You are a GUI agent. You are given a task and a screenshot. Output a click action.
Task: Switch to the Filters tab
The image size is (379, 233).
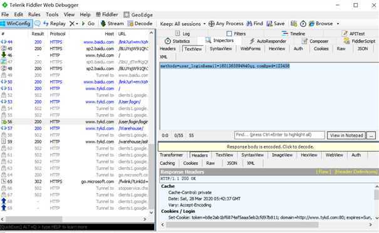[x=236, y=34]
